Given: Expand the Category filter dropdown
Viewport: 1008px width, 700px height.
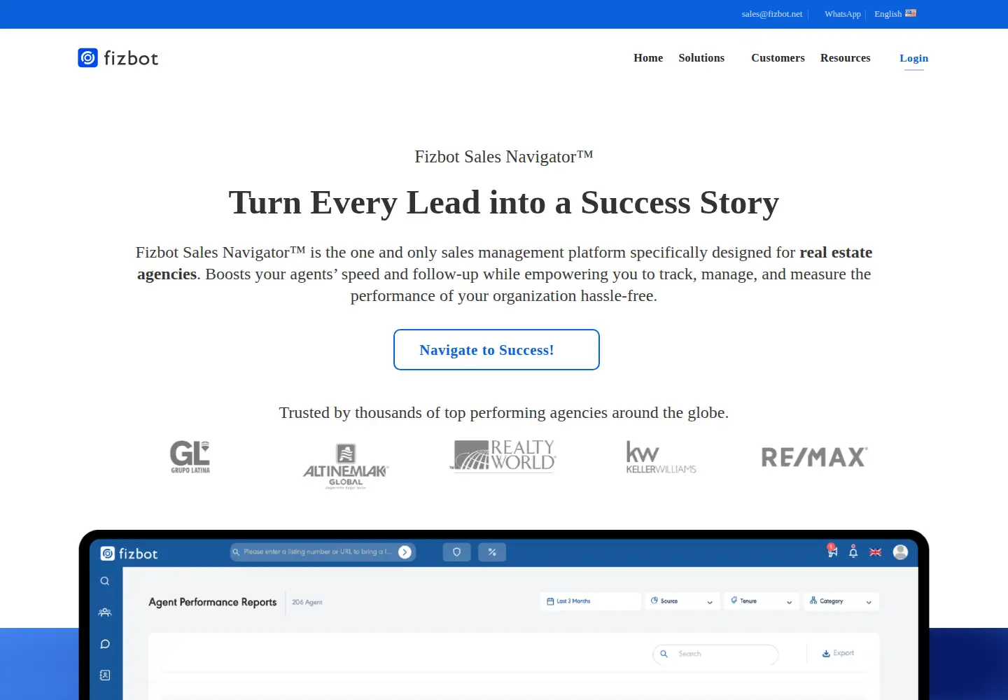Looking at the screenshot, I should click(841, 601).
